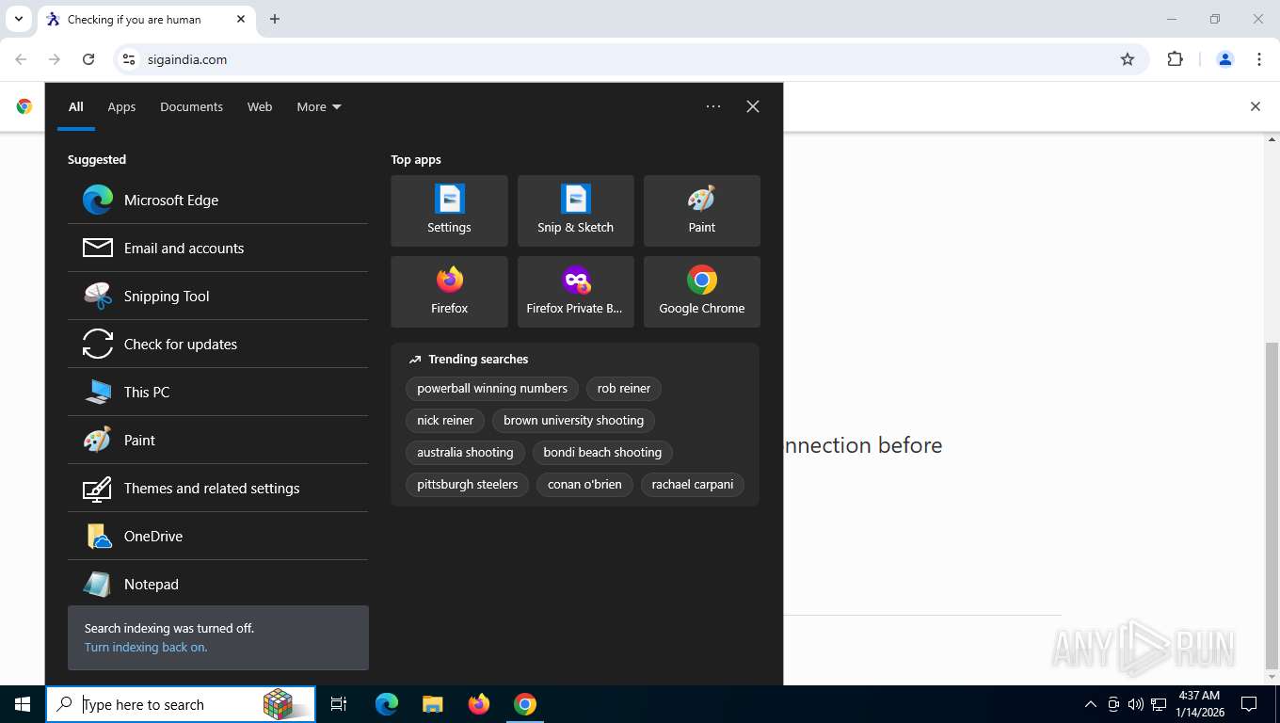Click Turn indexing back on link
1280x723 pixels.
click(x=146, y=648)
